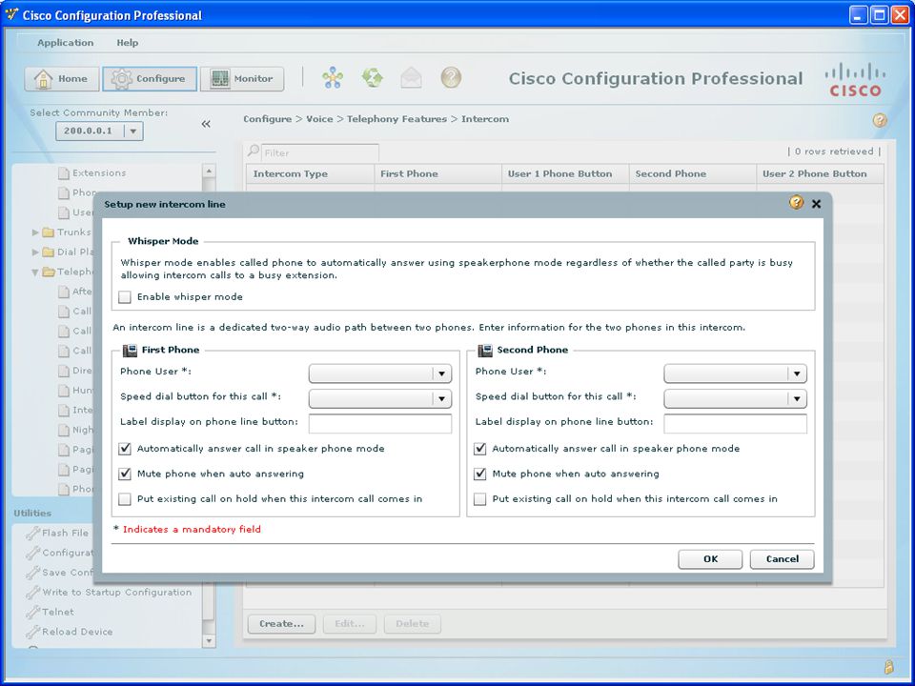
Task: Uncheck Second Phone mute when auto answering
Action: point(479,474)
